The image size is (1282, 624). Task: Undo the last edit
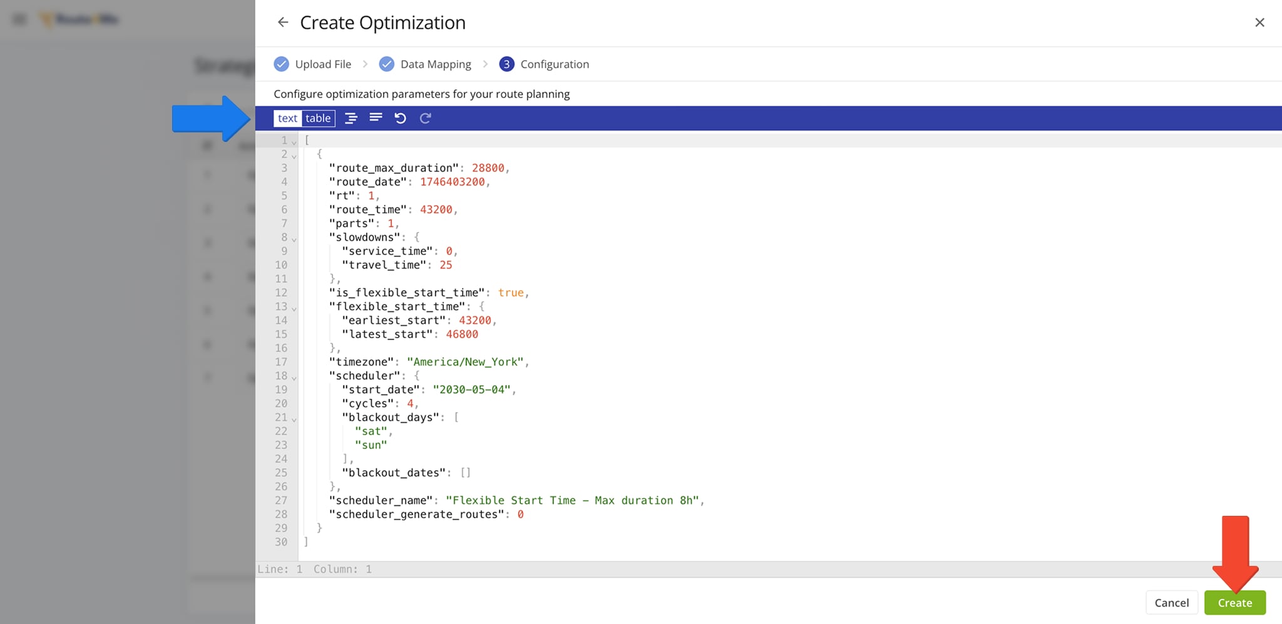coord(401,118)
